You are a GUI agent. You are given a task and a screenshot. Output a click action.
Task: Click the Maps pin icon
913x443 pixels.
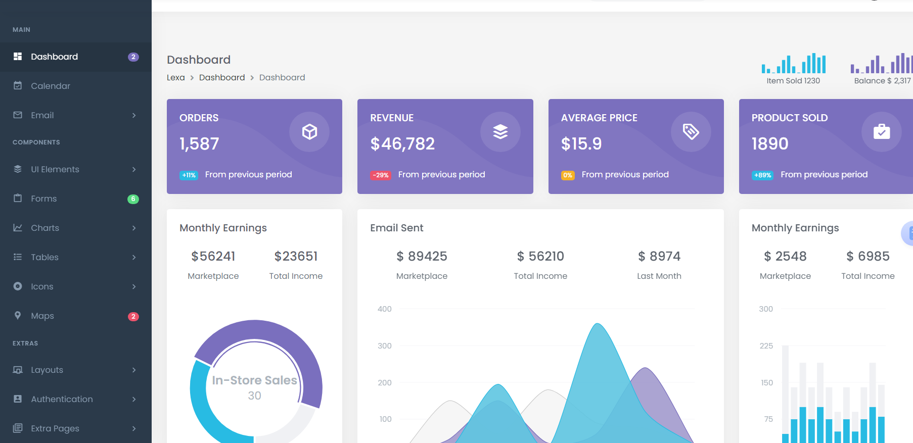pyautogui.click(x=18, y=316)
